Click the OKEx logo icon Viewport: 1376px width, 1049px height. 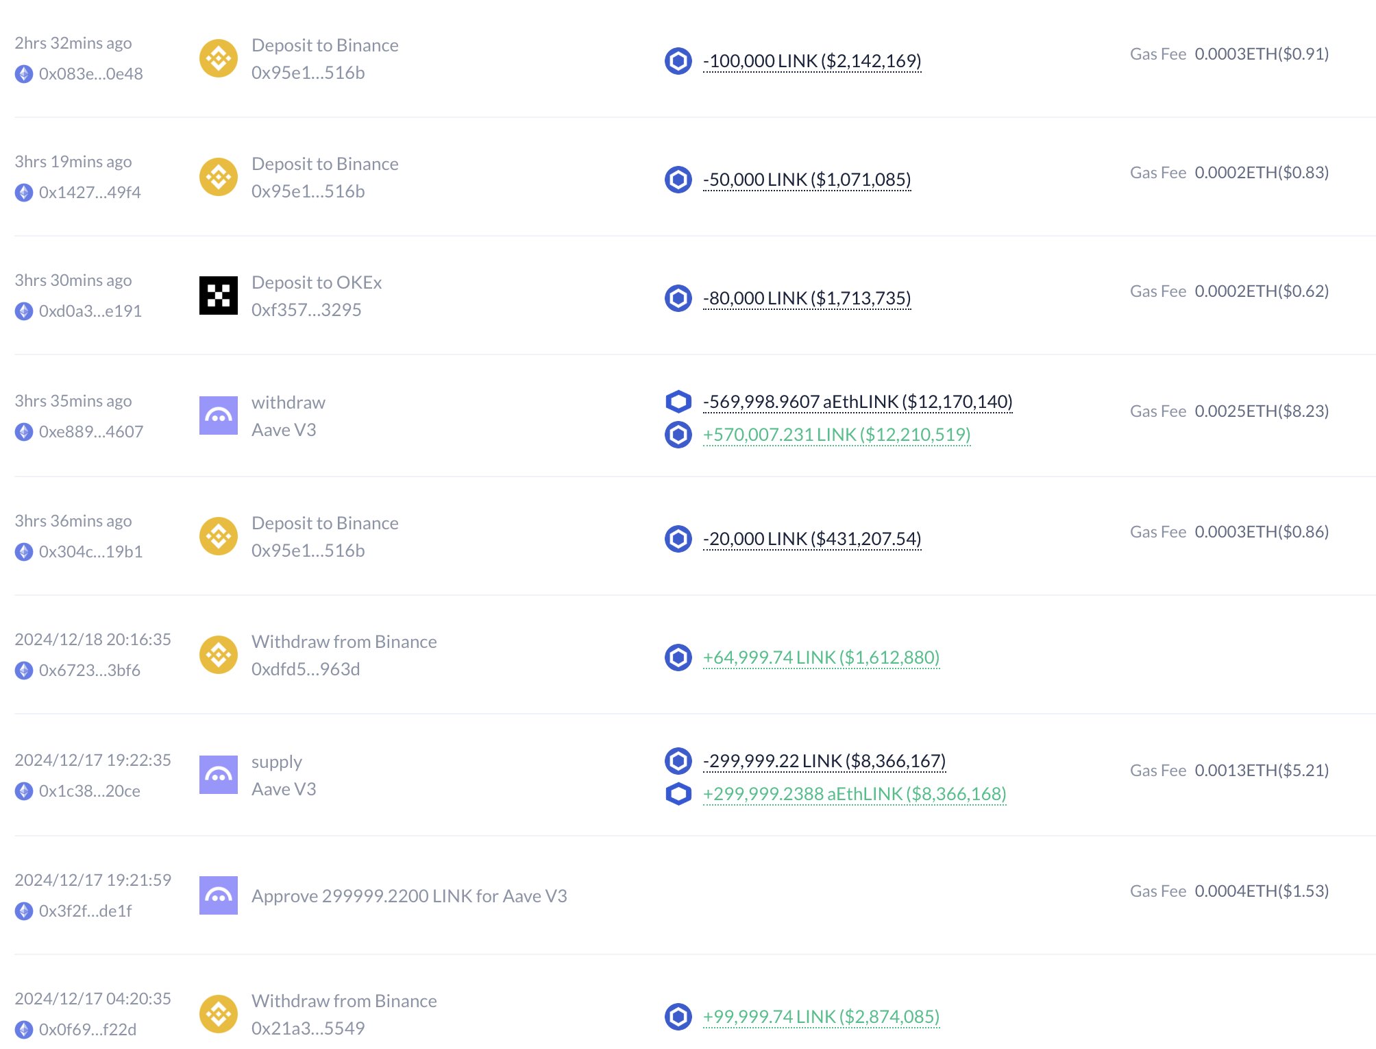click(218, 296)
